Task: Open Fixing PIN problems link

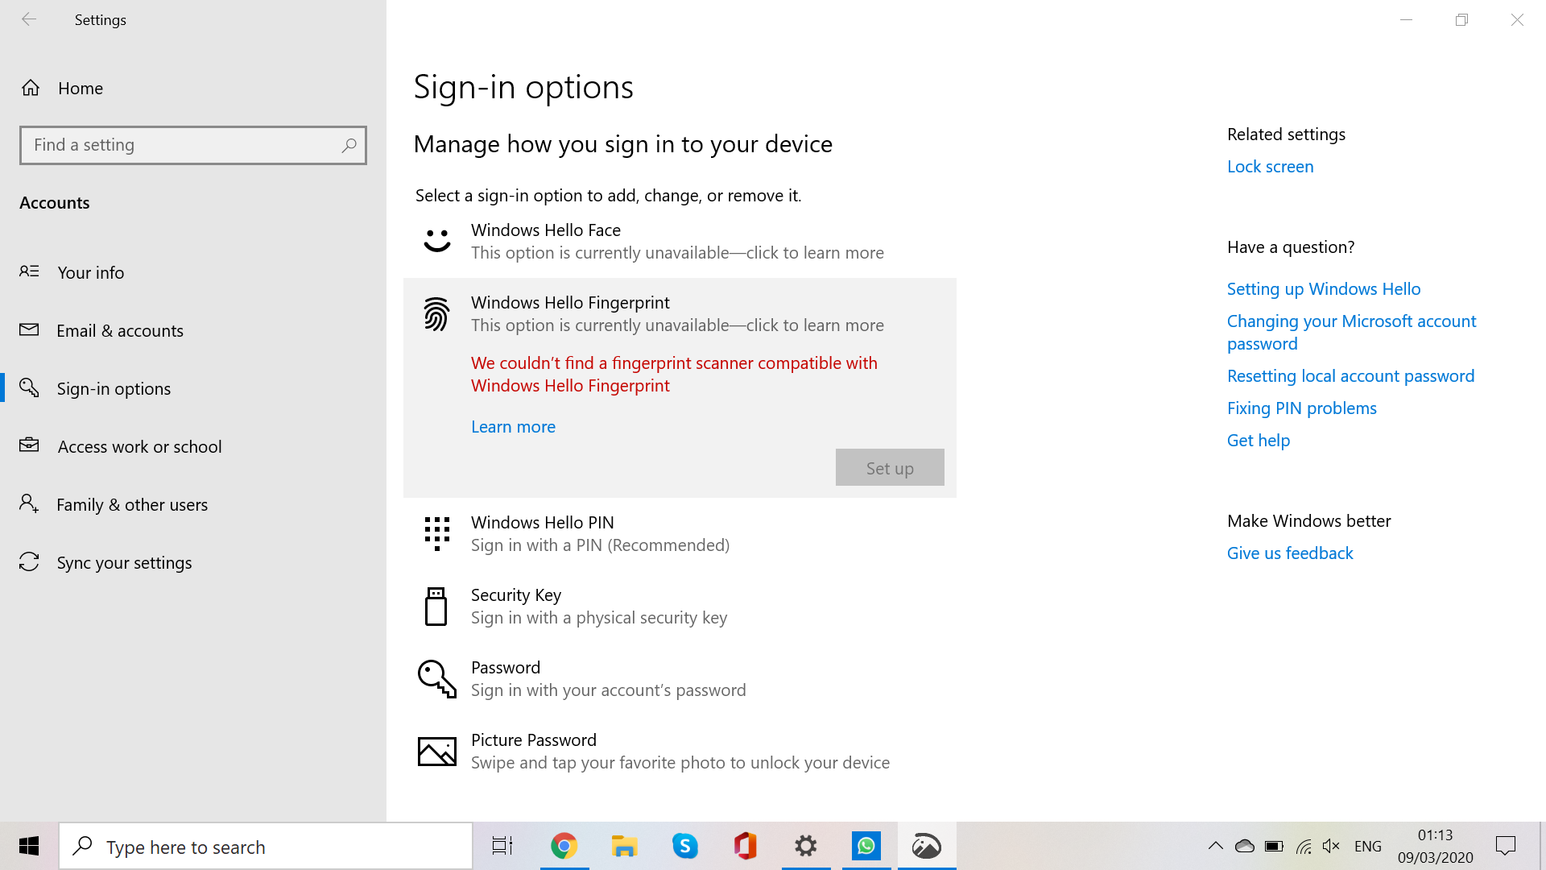Action: click(x=1301, y=408)
